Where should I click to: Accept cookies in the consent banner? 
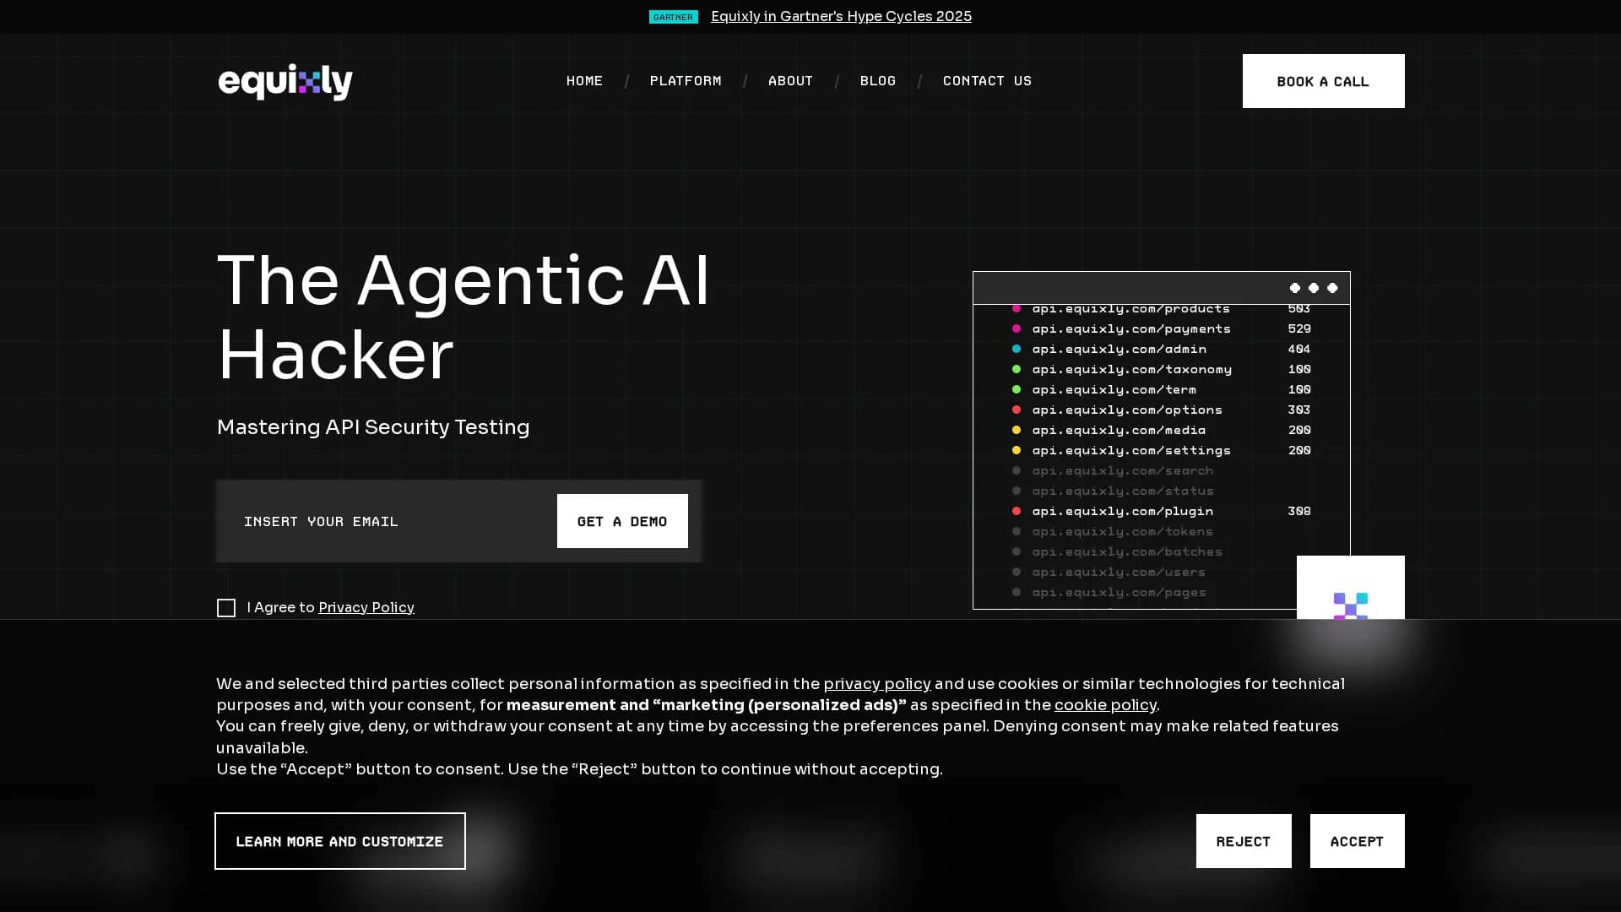[x=1357, y=841]
